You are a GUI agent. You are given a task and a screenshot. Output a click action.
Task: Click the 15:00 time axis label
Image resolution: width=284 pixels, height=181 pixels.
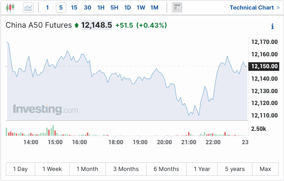(x=55, y=142)
